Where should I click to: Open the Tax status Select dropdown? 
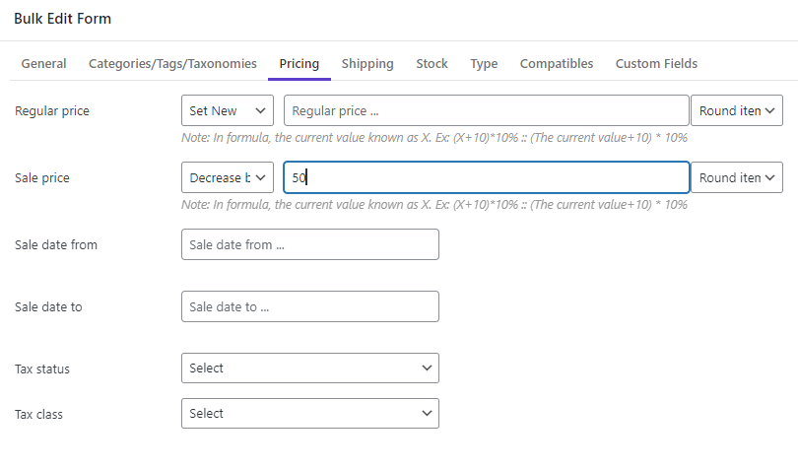point(310,368)
